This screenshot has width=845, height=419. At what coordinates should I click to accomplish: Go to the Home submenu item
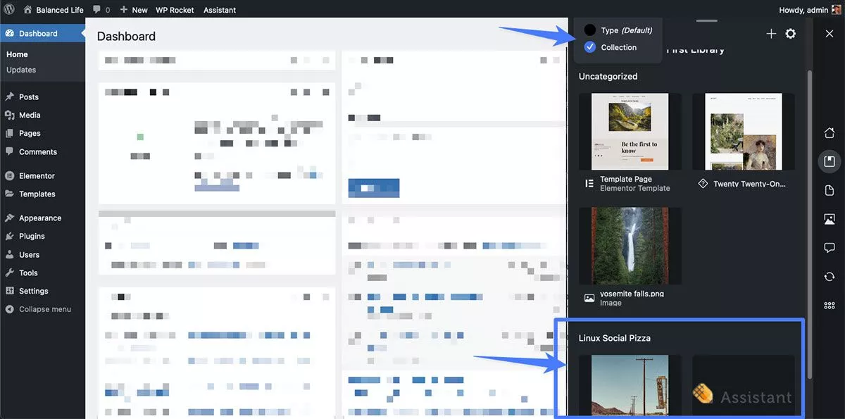[x=18, y=54]
